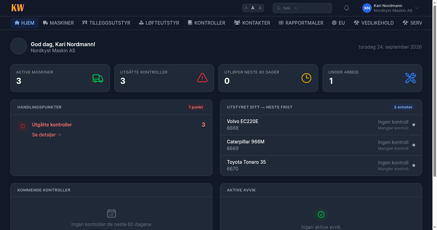
Task: Click the lift icon beside LØFTEUTSTYR
Action: tap(141, 22)
